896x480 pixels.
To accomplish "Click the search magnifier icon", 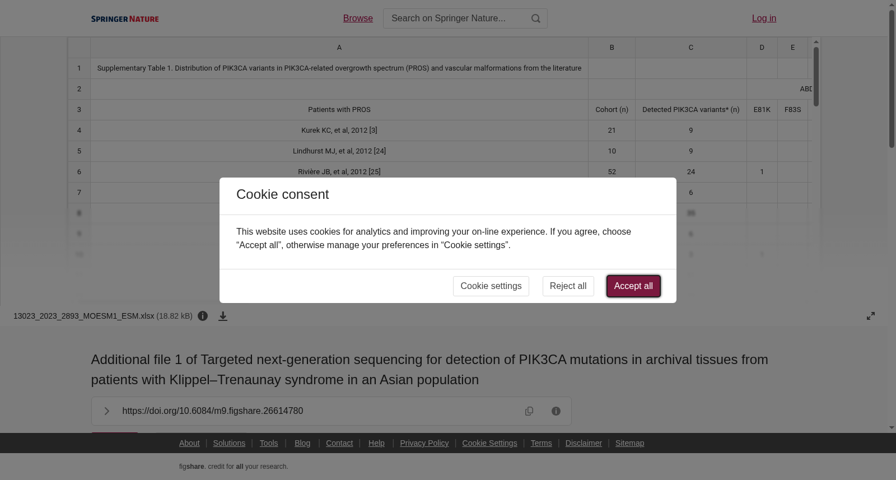I will [536, 18].
